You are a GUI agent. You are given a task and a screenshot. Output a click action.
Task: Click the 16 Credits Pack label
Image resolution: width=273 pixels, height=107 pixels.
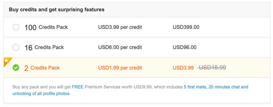[x=49, y=47]
